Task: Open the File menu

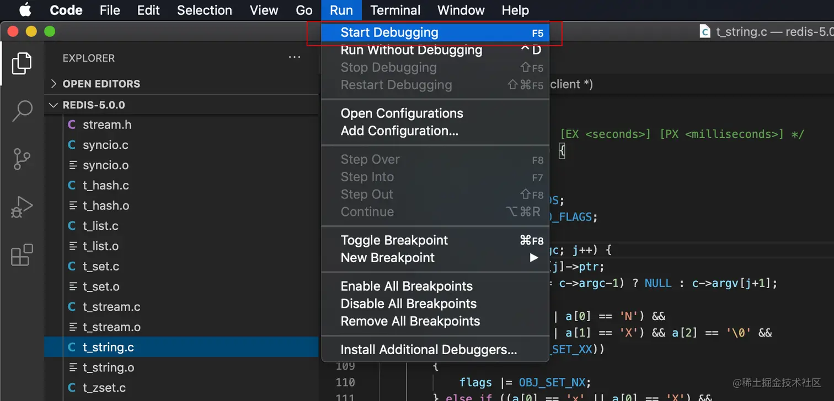Action: tap(110, 10)
